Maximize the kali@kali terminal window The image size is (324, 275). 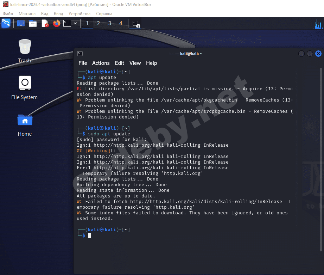tap(310, 54)
